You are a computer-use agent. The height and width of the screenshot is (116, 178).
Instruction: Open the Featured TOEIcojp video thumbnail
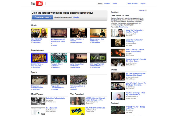(x=118, y=110)
